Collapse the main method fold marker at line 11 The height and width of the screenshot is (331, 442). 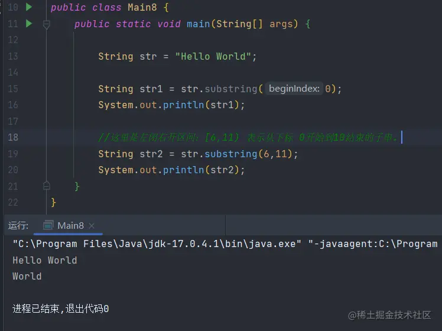pyautogui.click(x=47, y=24)
